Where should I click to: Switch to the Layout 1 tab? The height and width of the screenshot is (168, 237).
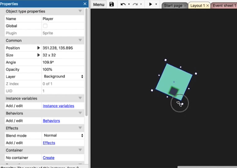[x=198, y=6]
